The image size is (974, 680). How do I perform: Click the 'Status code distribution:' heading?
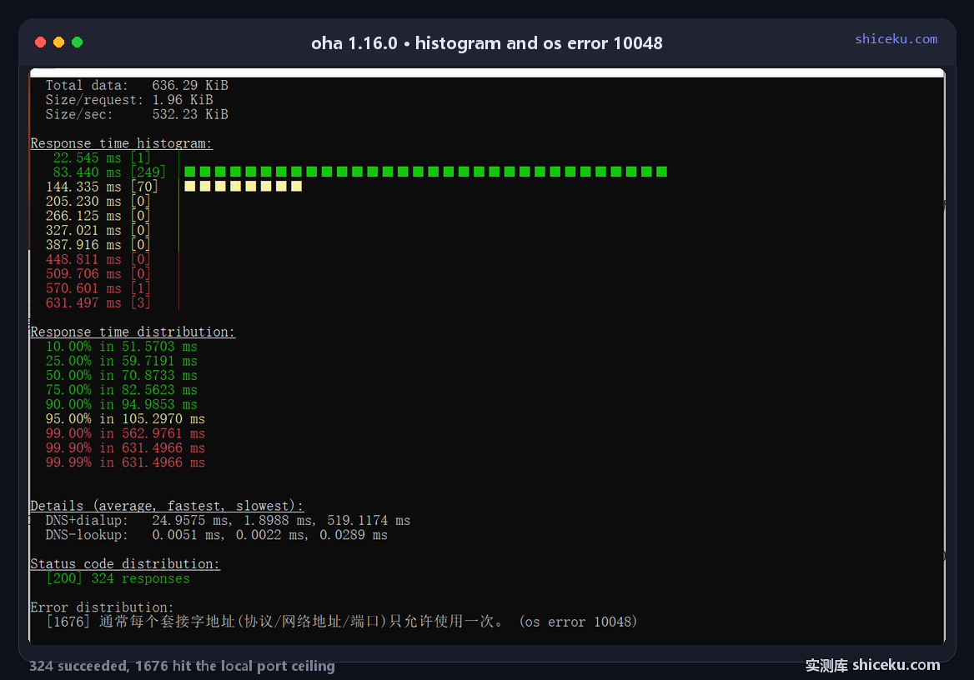click(x=125, y=564)
